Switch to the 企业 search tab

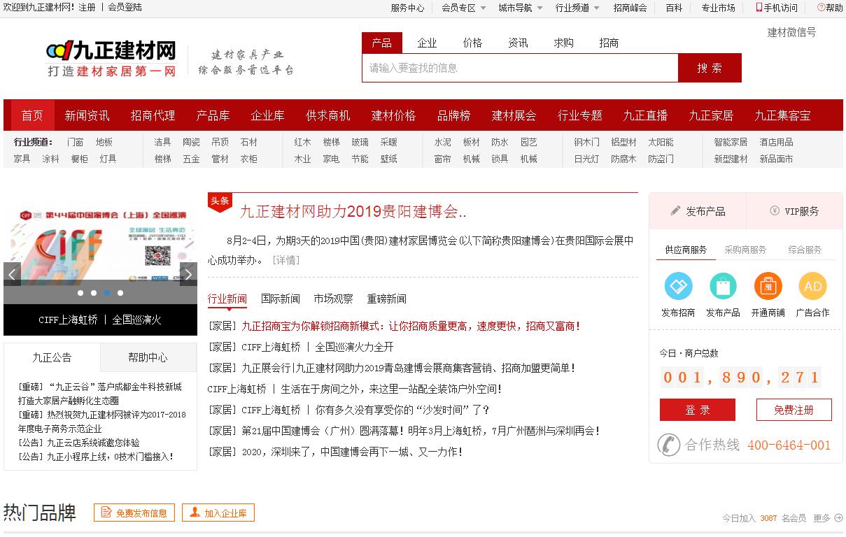click(427, 43)
